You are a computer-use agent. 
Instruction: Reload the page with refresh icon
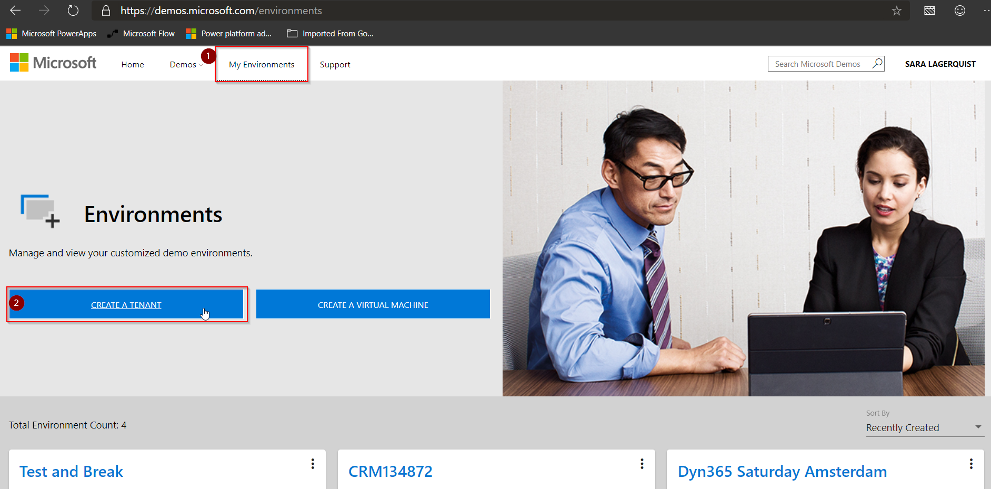(x=73, y=11)
